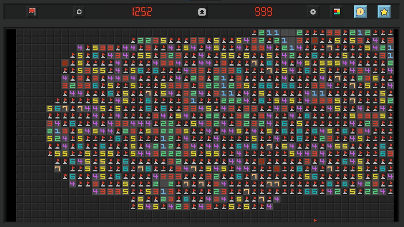Click the leftmost yellow 5 beside 6 and 7
This screenshot has width=404, height=227.
click(50, 108)
